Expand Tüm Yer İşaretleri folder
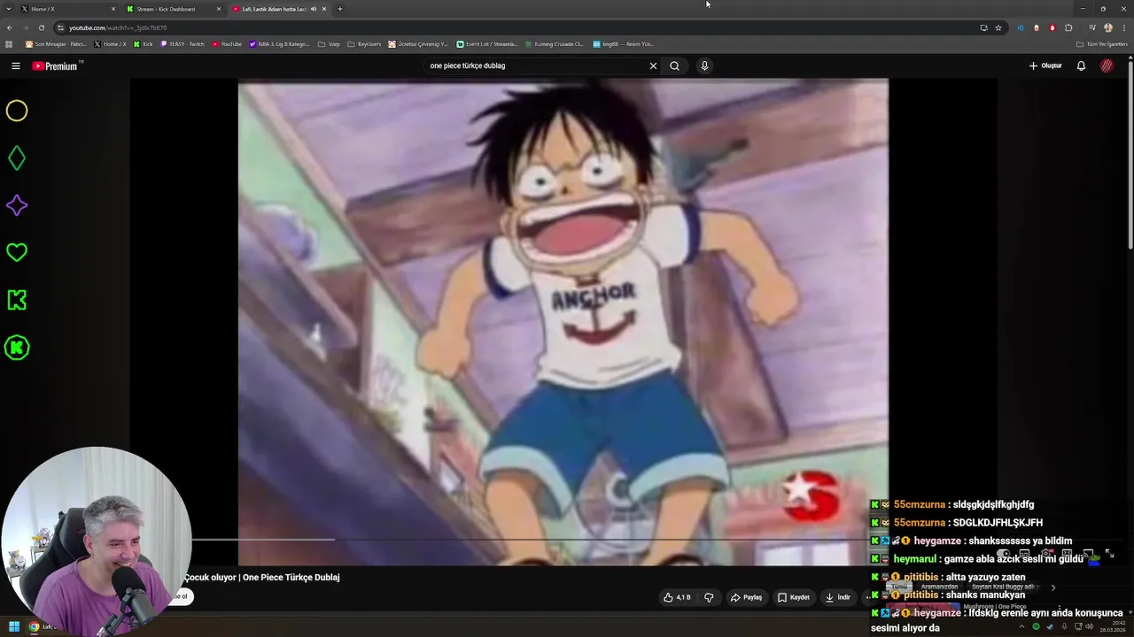 (x=1102, y=43)
